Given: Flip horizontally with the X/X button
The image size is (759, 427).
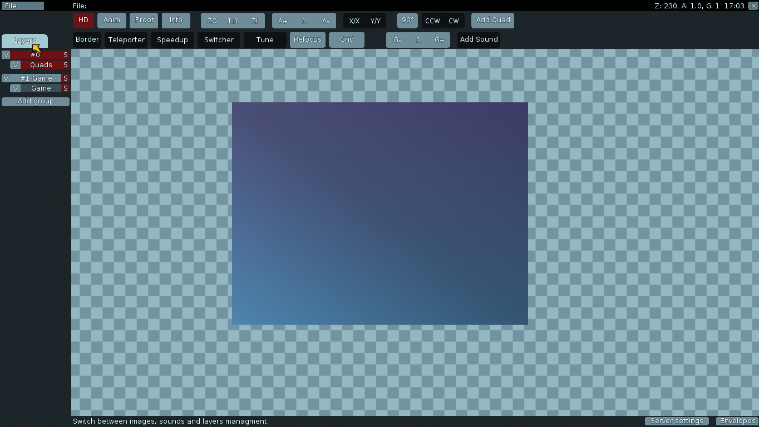Looking at the screenshot, I should (x=354, y=21).
